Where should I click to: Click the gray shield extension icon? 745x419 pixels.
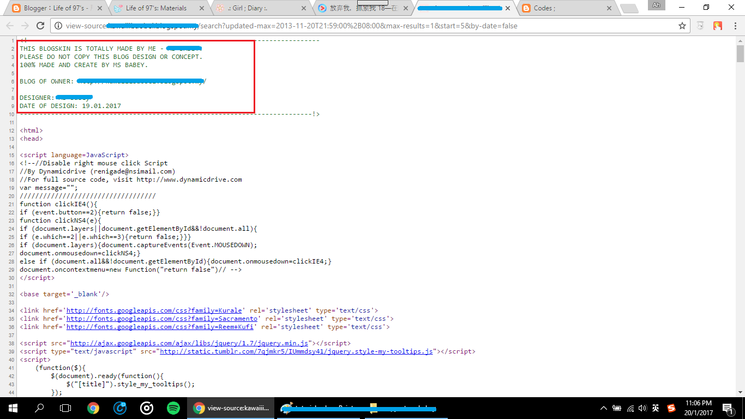click(701, 26)
